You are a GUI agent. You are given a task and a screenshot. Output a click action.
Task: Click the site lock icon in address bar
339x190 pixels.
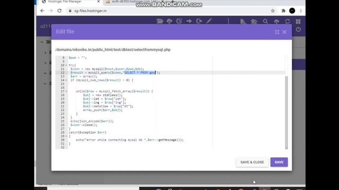point(70,11)
